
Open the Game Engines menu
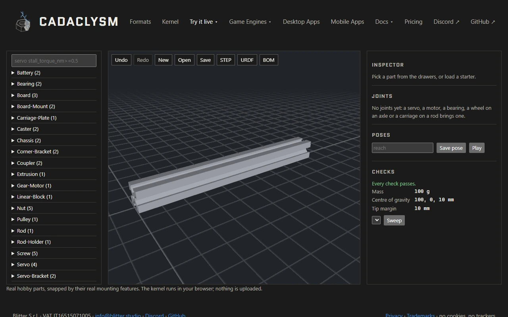pyautogui.click(x=250, y=22)
